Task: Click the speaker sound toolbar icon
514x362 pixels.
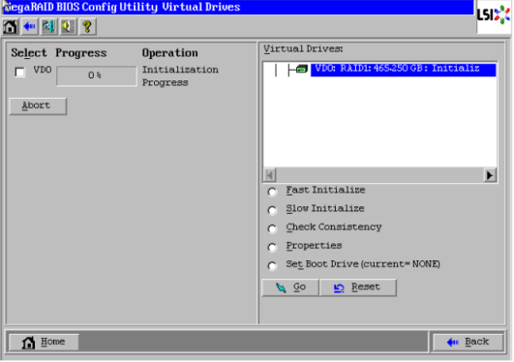Action: pyautogui.click(x=68, y=26)
